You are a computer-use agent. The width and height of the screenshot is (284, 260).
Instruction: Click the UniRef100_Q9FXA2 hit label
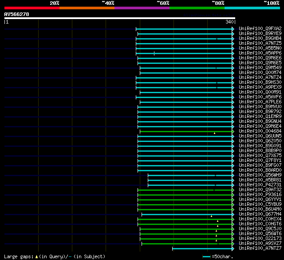point(260,28)
